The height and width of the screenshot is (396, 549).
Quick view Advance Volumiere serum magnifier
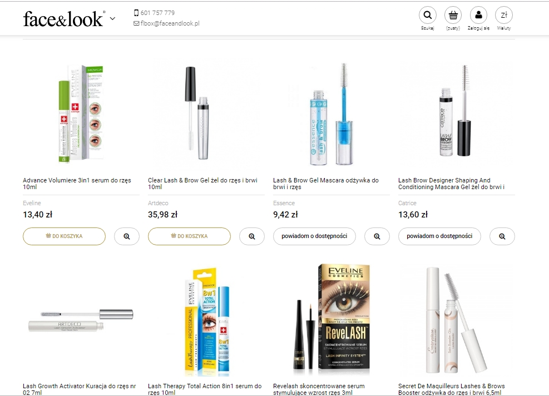127,236
